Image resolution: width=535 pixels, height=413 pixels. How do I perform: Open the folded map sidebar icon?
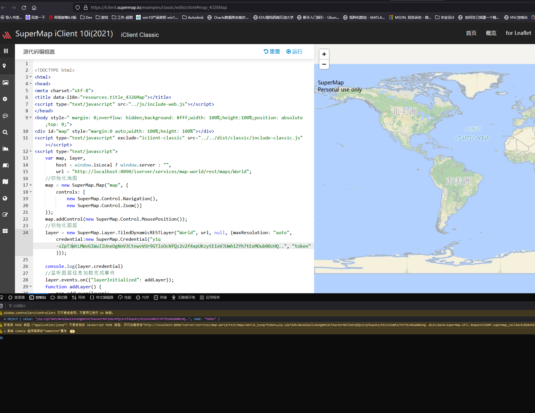click(5, 182)
